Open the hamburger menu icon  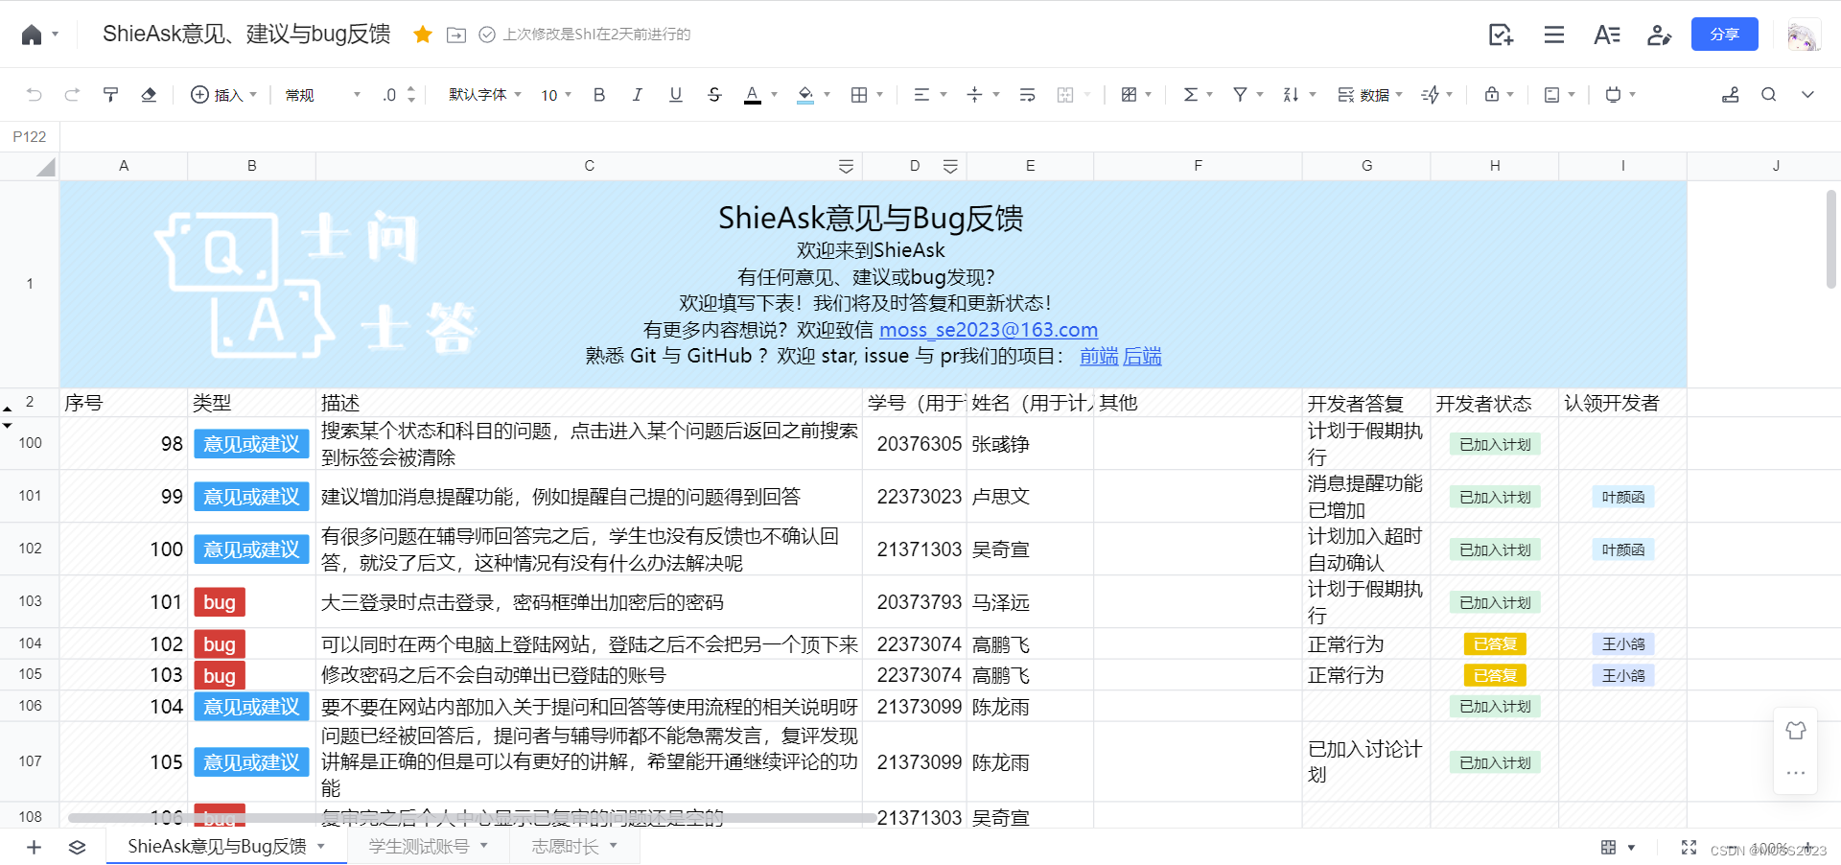[x=1554, y=35]
